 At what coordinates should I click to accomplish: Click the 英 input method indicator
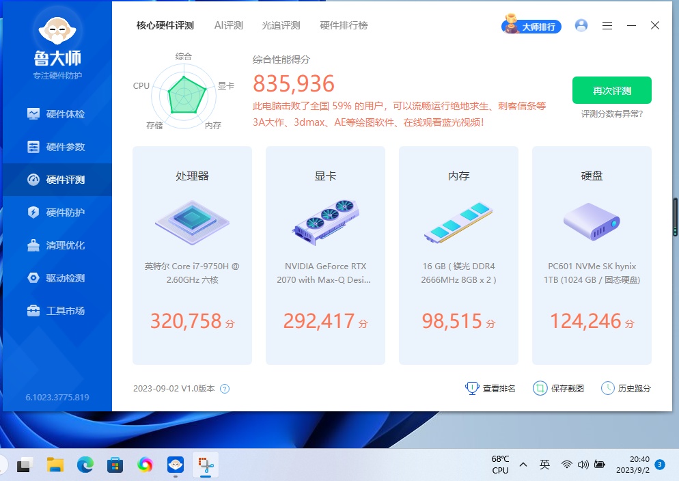click(x=544, y=465)
